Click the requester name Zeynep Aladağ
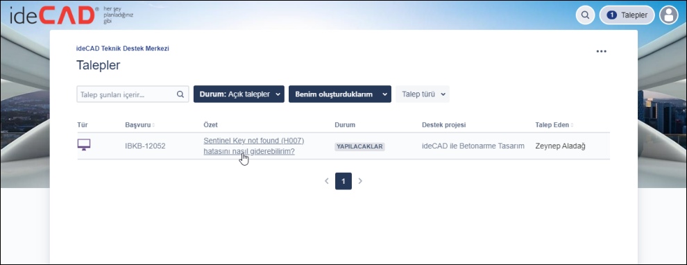The height and width of the screenshot is (265, 687). point(561,146)
